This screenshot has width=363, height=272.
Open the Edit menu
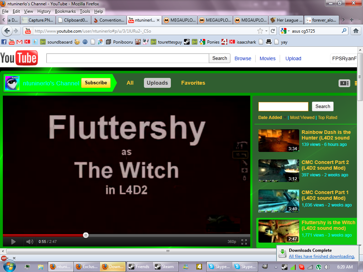[x=16, y=11]
